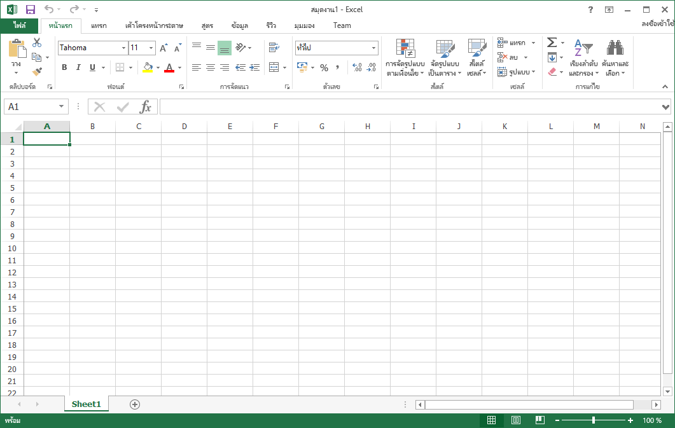Apply percent style format
Screen dimensions: 675x428
(324, 67)
